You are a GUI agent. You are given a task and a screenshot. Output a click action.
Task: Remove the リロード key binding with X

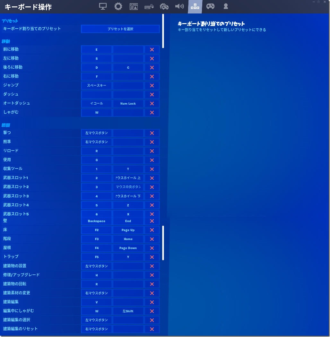(152, 151)
